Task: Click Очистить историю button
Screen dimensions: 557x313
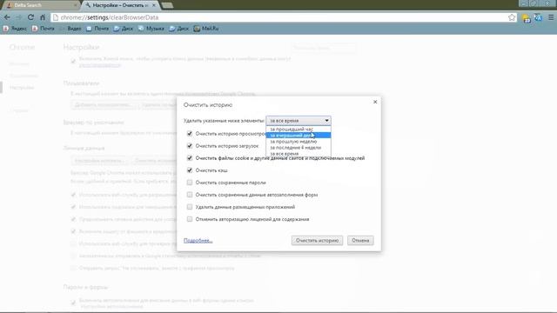Action: (x=317, y=240)
